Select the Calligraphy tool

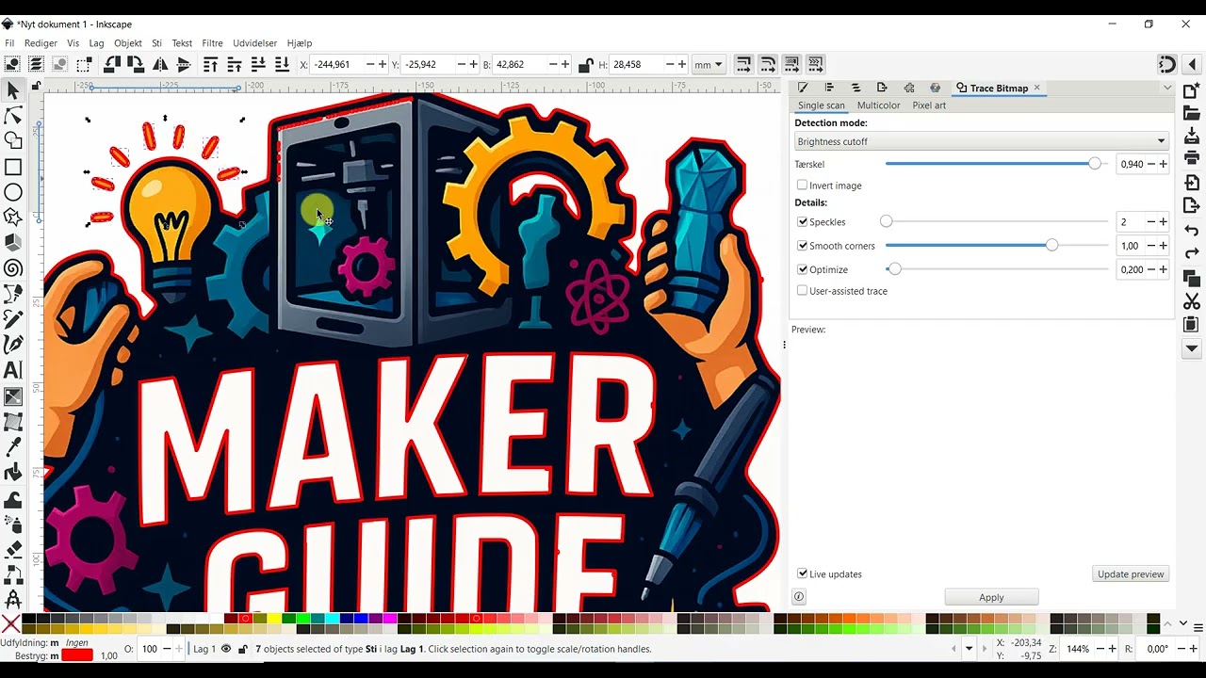pyautogui.click(x=13, y=345)
